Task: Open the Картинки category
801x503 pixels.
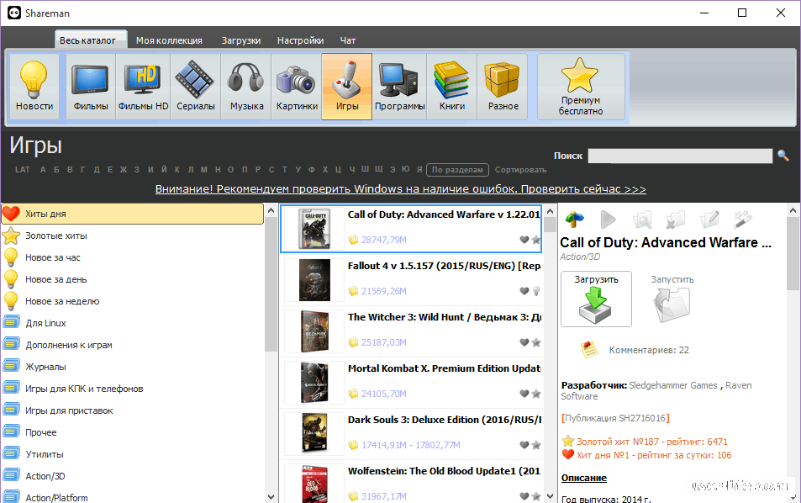Action: point(297,87)
